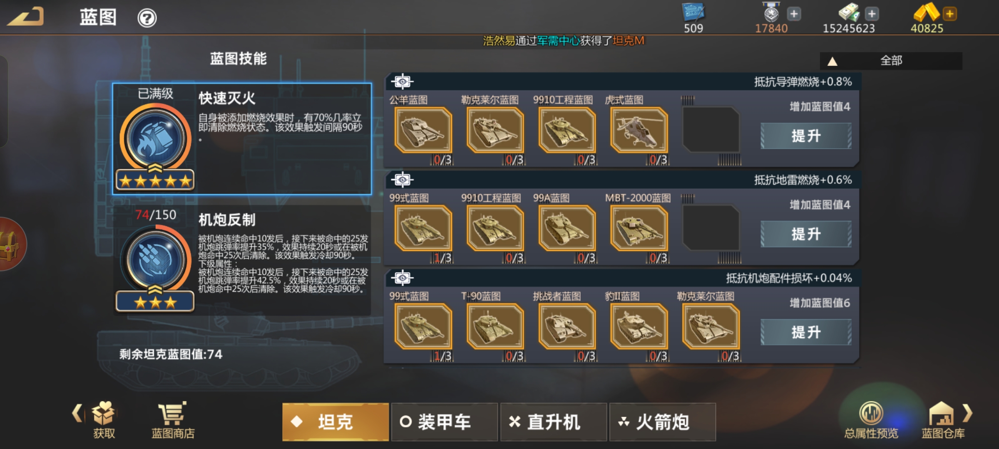Select 机炮反制 skill progress ring
The image size is (999, 449).
(x=155, y=259)
